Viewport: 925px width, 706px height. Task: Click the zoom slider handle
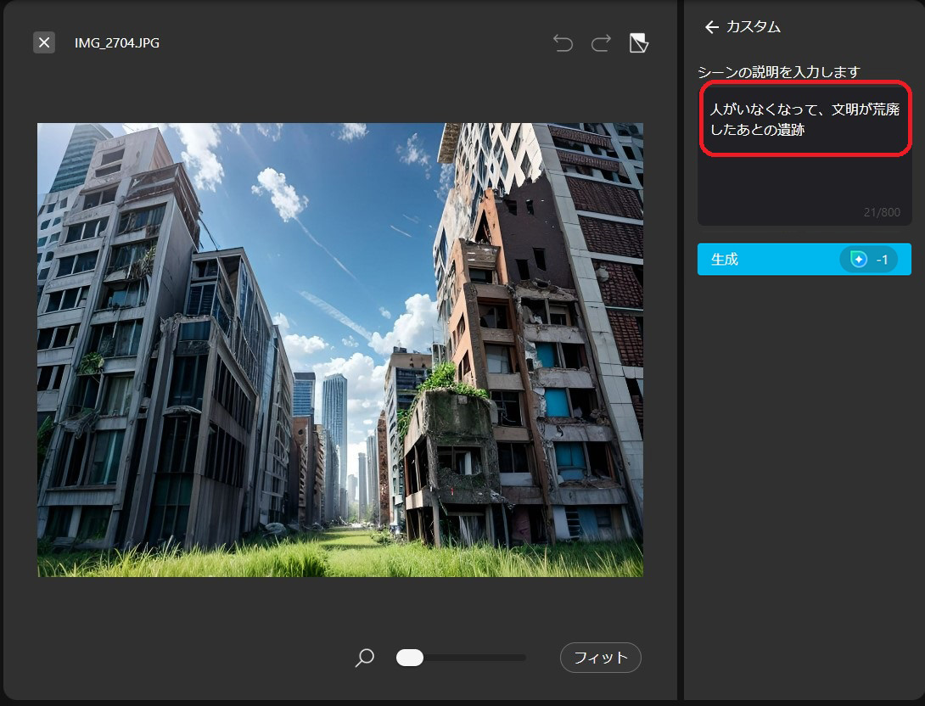pos(410,658)
